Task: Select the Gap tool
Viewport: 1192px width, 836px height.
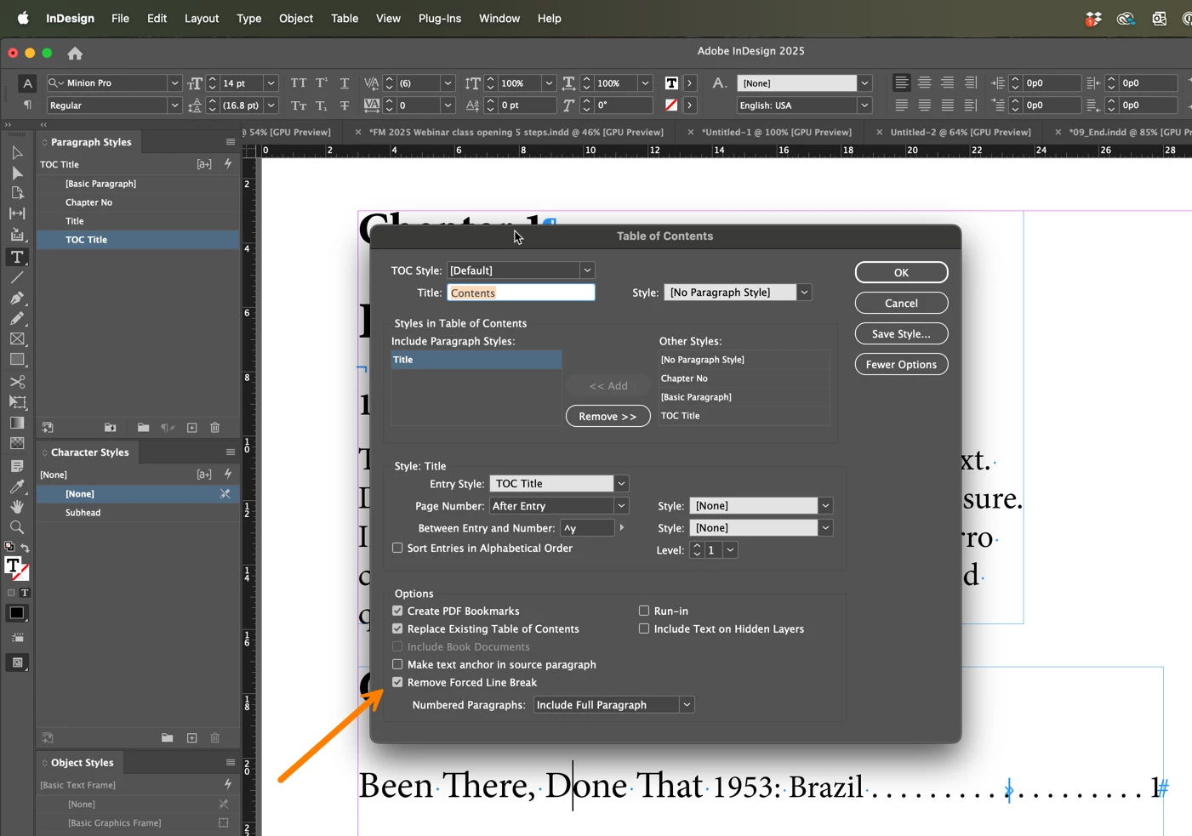Action: [17, 214]
